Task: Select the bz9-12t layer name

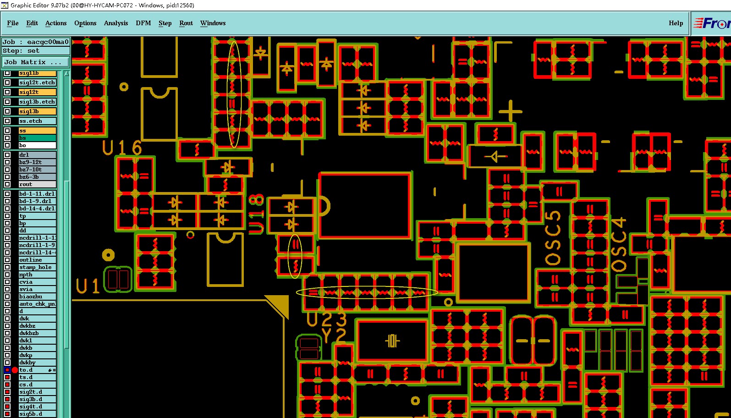Action: 37,162
